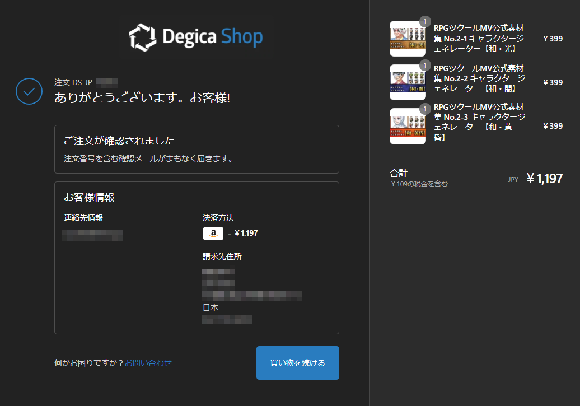Click the No.2-3 【和・黄昏】 product thumbnail
The width and height of the screenshot is (580, 406).
point(408,126)
